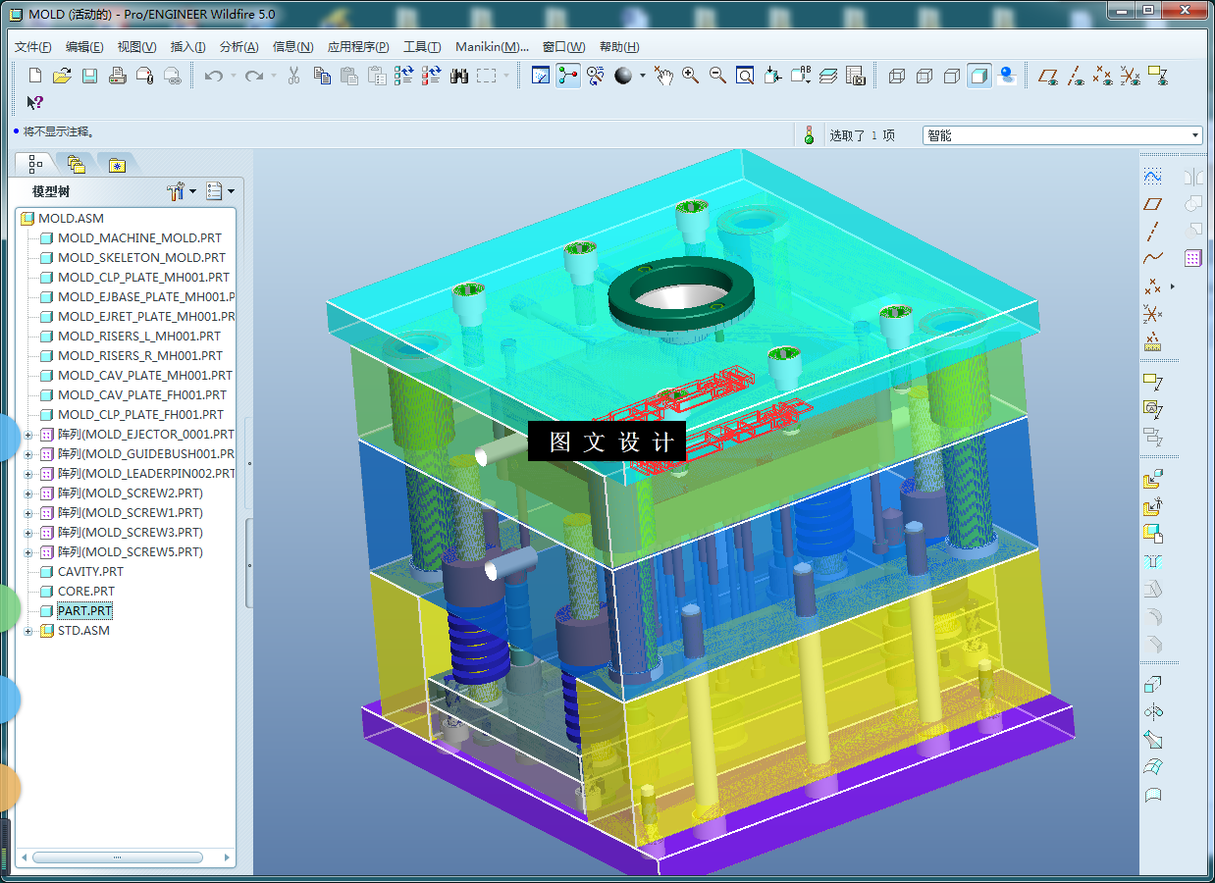Click the Zoom In magnifier icon

691,76
